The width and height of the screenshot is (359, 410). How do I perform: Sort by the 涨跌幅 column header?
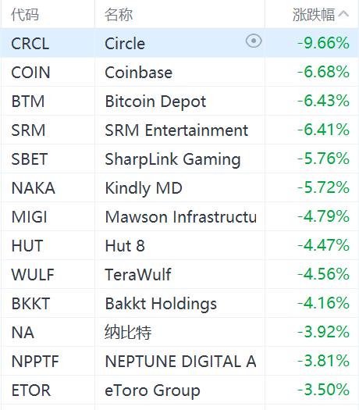(314, 14)
